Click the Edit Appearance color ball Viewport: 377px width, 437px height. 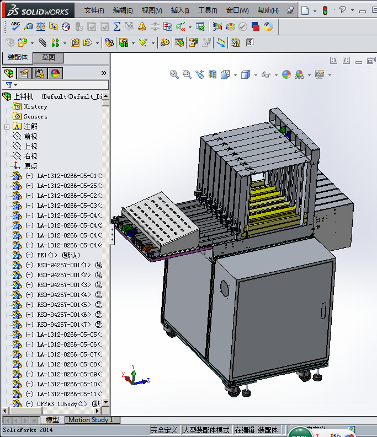click(x=286, y=74)
